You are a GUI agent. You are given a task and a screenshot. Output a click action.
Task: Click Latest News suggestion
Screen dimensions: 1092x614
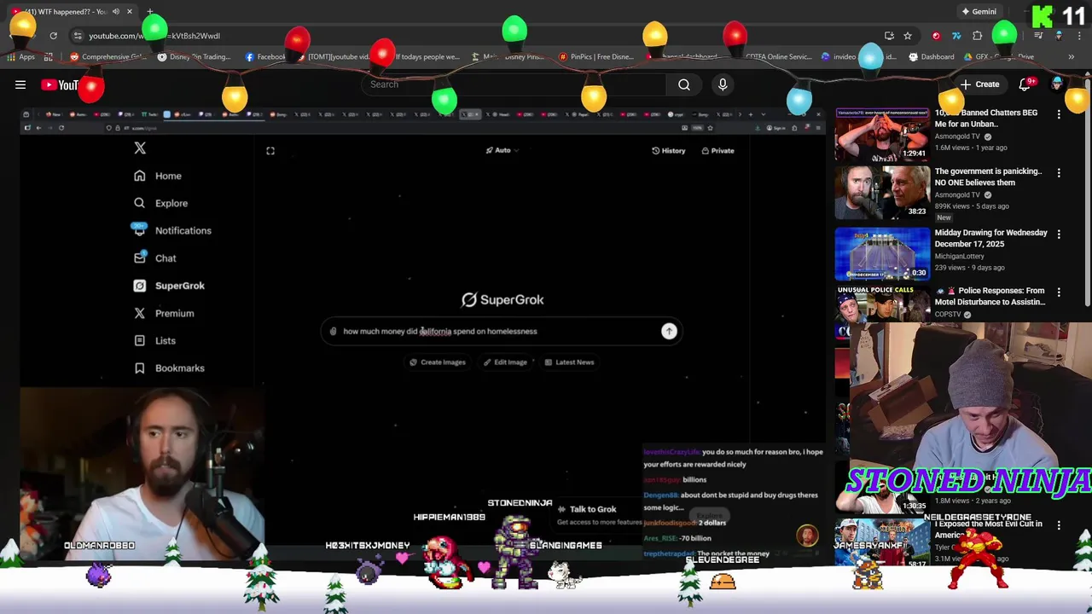click(x=569, y=362)
